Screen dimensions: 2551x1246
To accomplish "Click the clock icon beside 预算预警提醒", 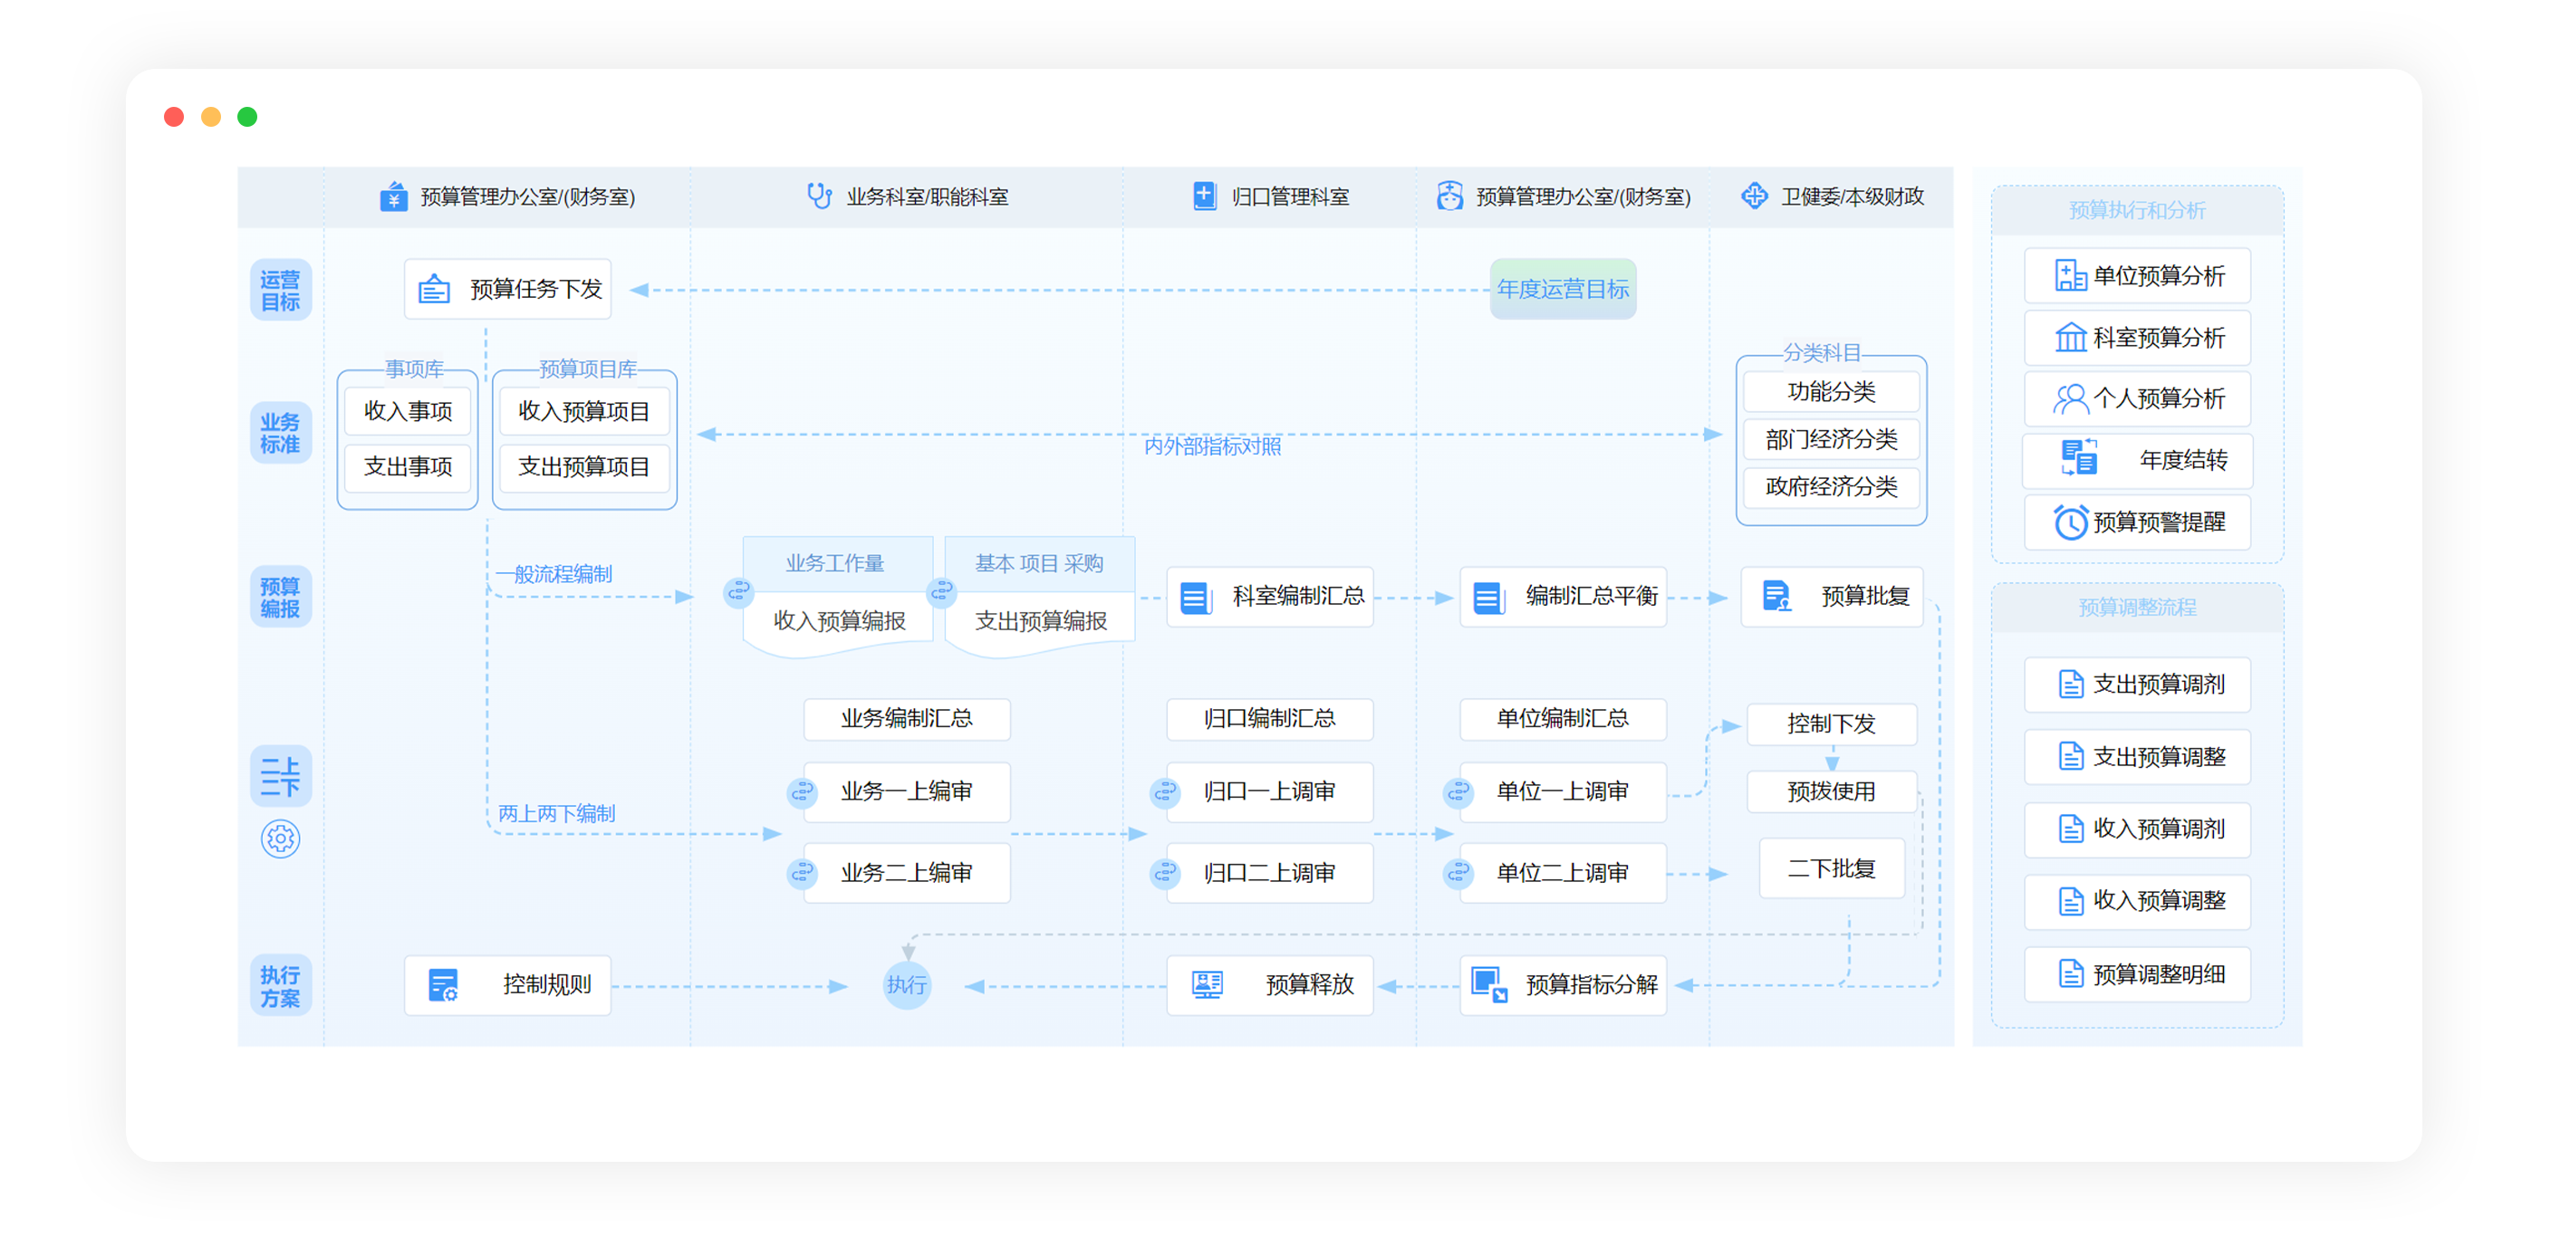I will pyautogui.click(x=2070, y=522).
